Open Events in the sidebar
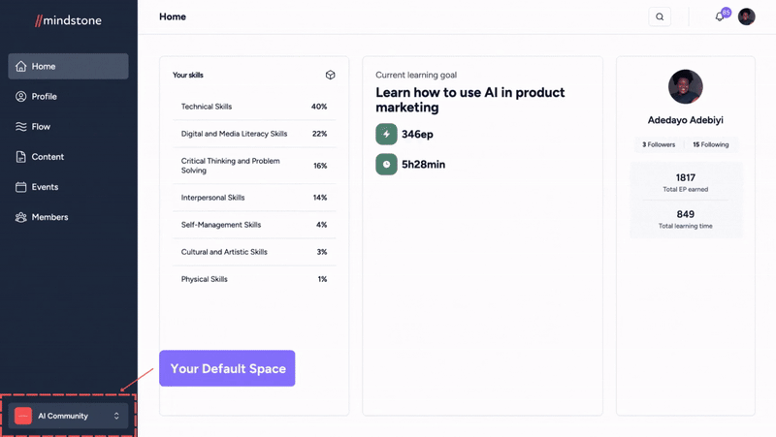The image size is (776, 437). [x=68, y=187]
